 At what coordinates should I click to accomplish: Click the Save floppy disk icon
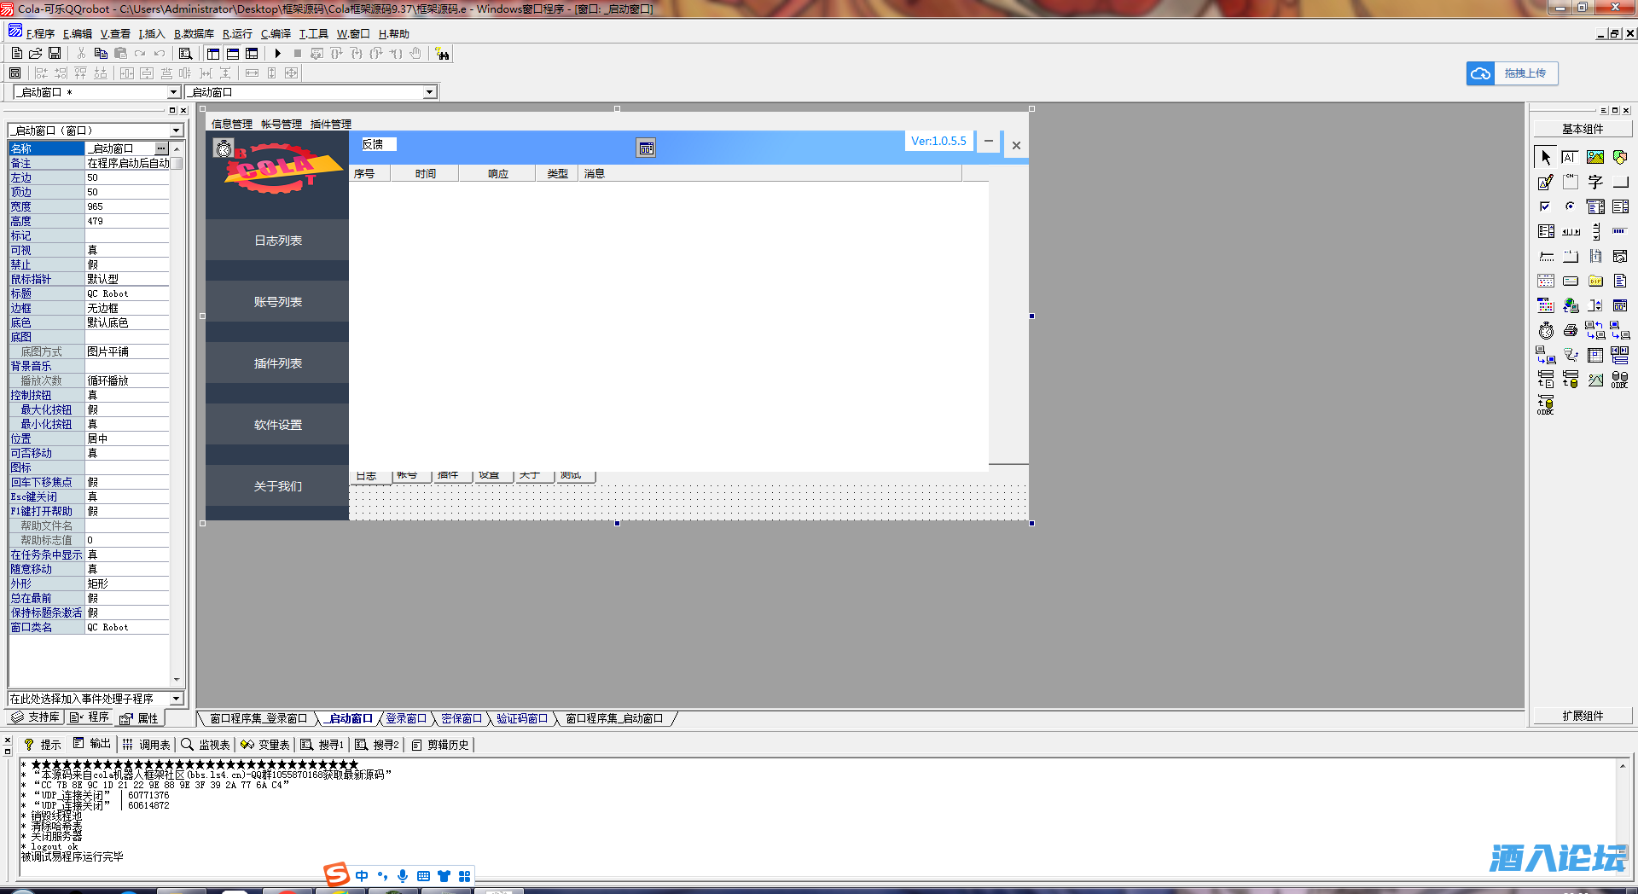click(55, 54)
